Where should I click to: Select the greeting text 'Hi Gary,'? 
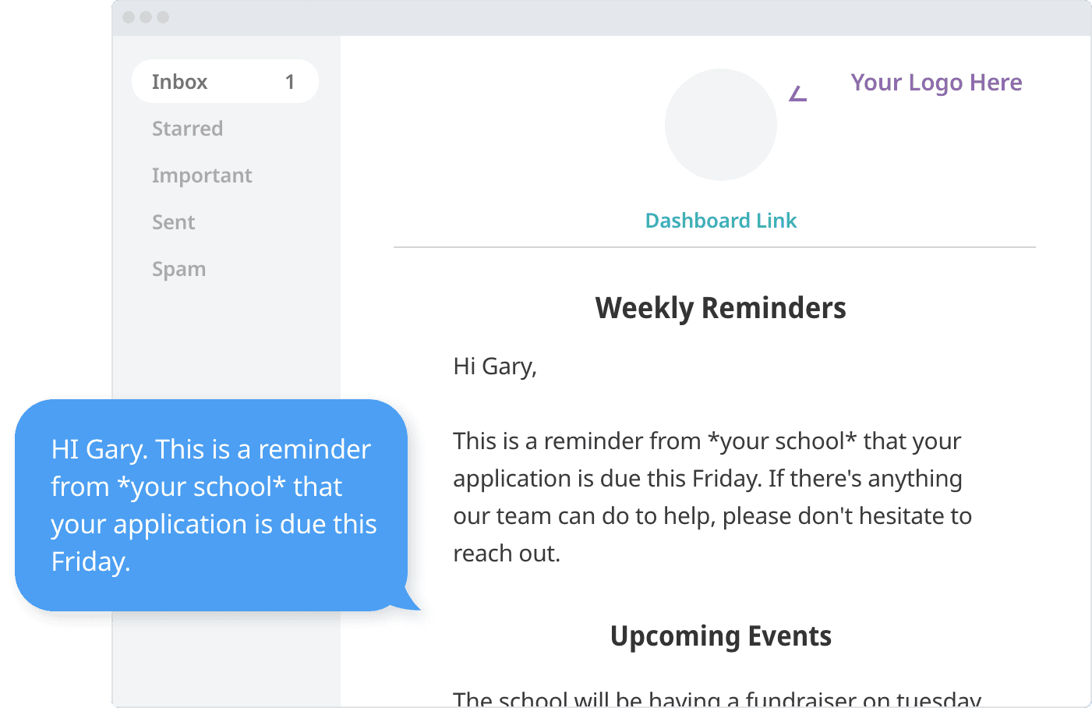(x=495, y=366)
